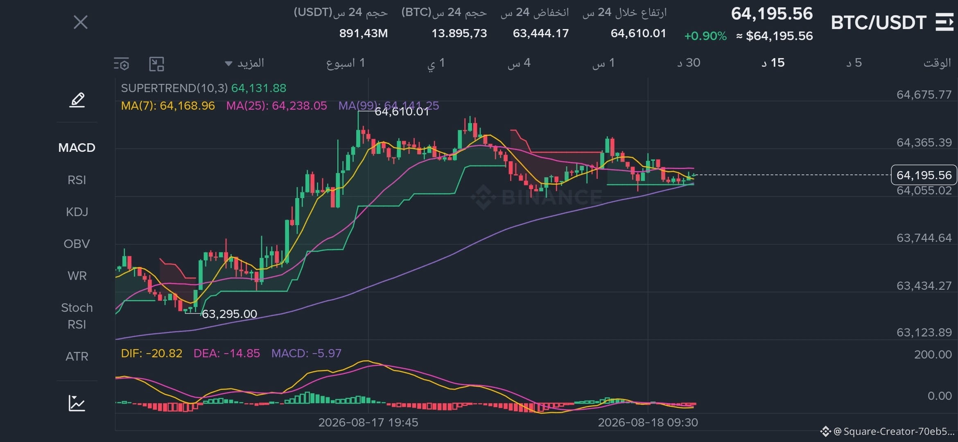The height and width of the screenshot is (442, 958).
Task: Switch to the 4 س timeframe
Action: (x=519, y=63)
